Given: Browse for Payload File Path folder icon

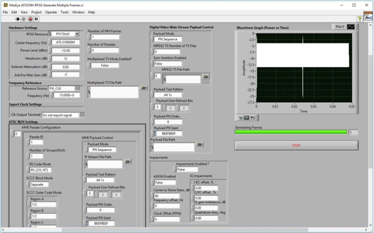Looking at the screenshot, I should pyautogui.click(x=200, y=144).
